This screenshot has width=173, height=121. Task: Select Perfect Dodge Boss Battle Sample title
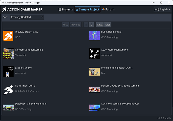[120, 86]
